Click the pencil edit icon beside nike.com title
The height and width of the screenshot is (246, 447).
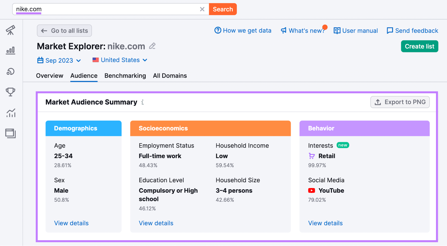(x=152, y=46)
